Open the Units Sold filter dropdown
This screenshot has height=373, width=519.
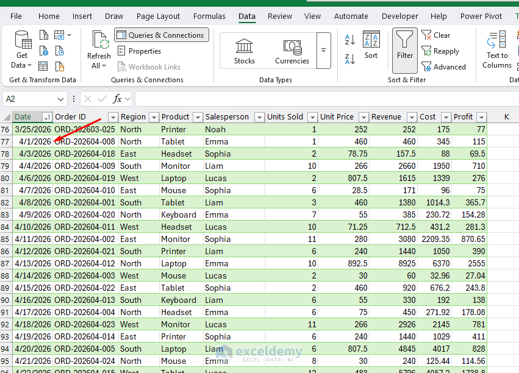click(x=312, y=117)
